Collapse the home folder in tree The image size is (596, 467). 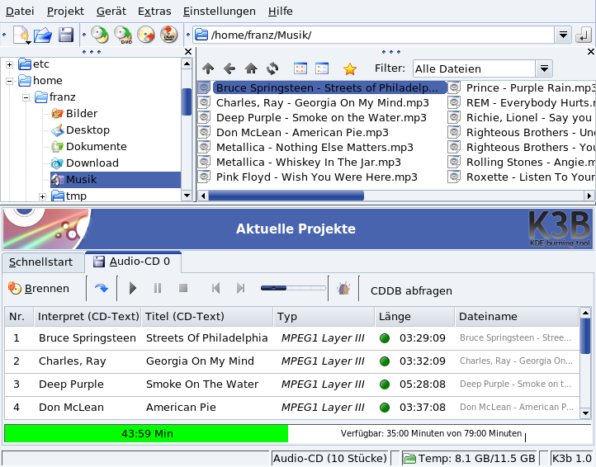10,81
